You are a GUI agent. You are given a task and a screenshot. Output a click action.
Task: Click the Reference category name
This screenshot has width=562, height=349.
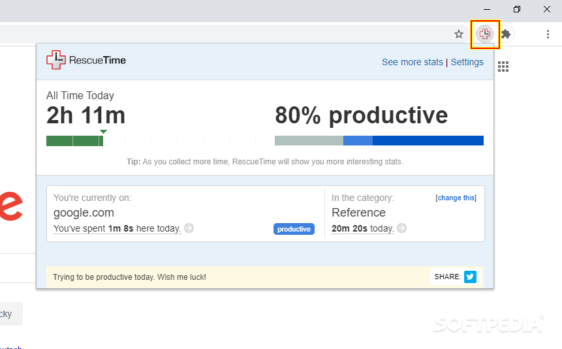358,213
